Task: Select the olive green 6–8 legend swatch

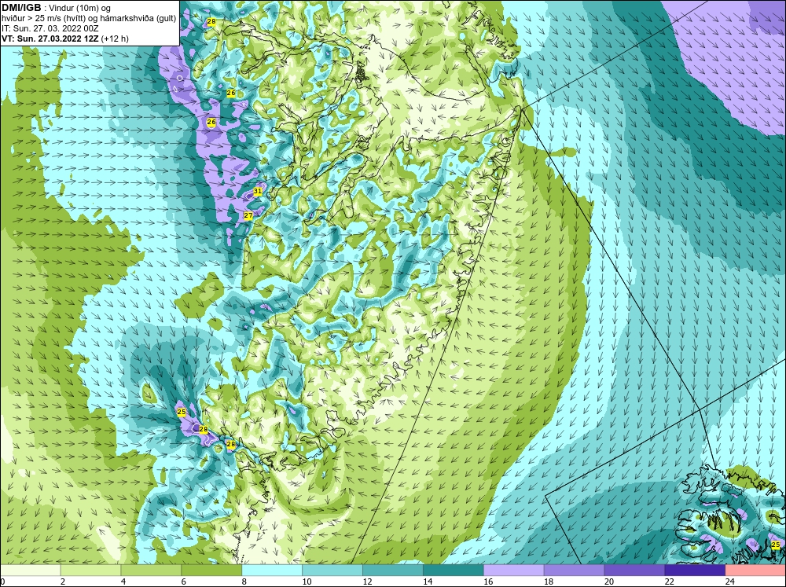Action: pyautogui.click(x=211, y=570)
